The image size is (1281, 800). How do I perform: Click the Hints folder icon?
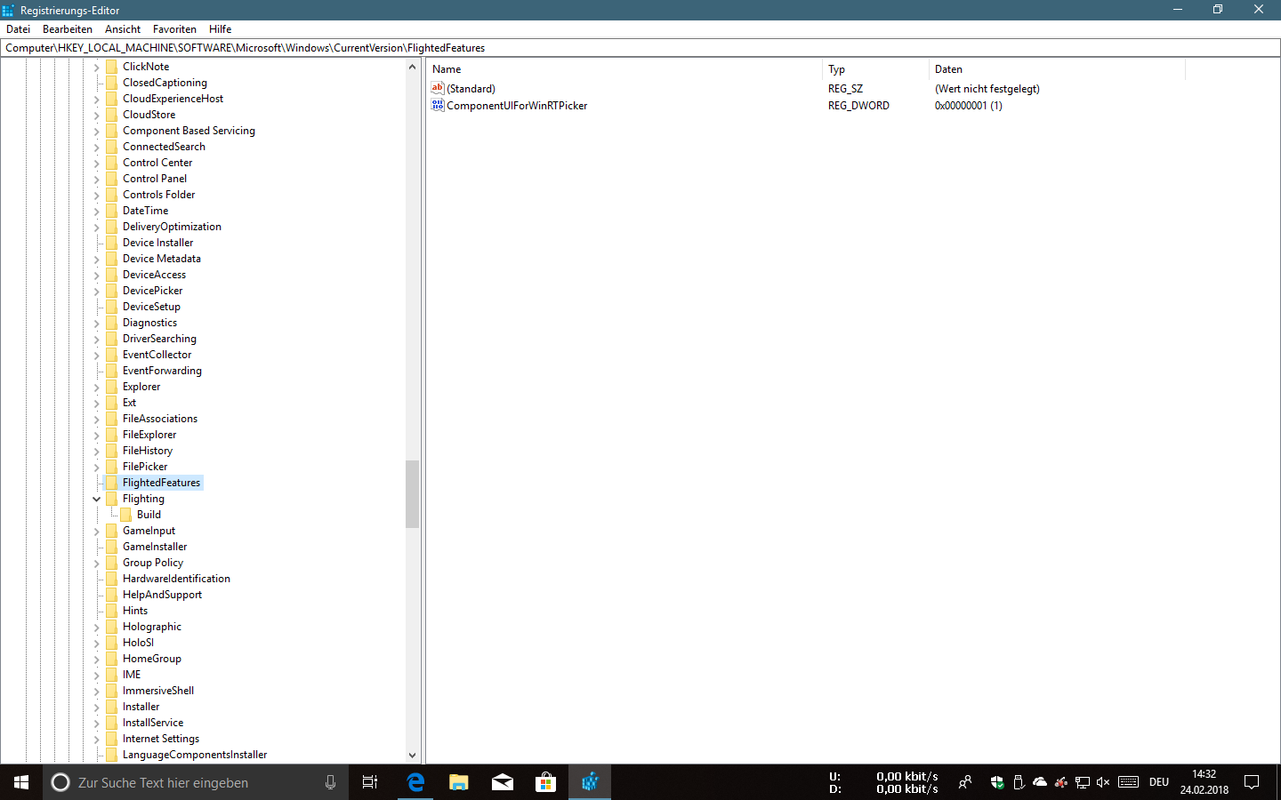click(x=111, y=611)
